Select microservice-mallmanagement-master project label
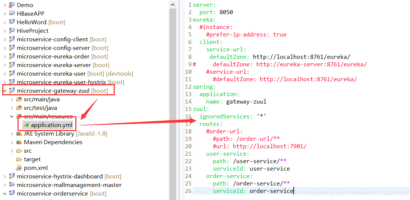Viewport: 410px width, 200px height. [69, 185]
